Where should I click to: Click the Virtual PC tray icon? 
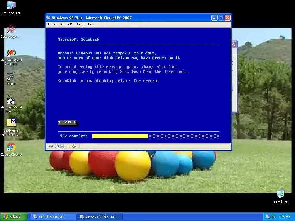point(268,217)
